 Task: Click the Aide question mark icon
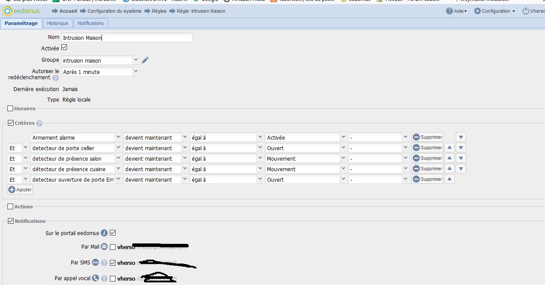click(x=450, y=11)
